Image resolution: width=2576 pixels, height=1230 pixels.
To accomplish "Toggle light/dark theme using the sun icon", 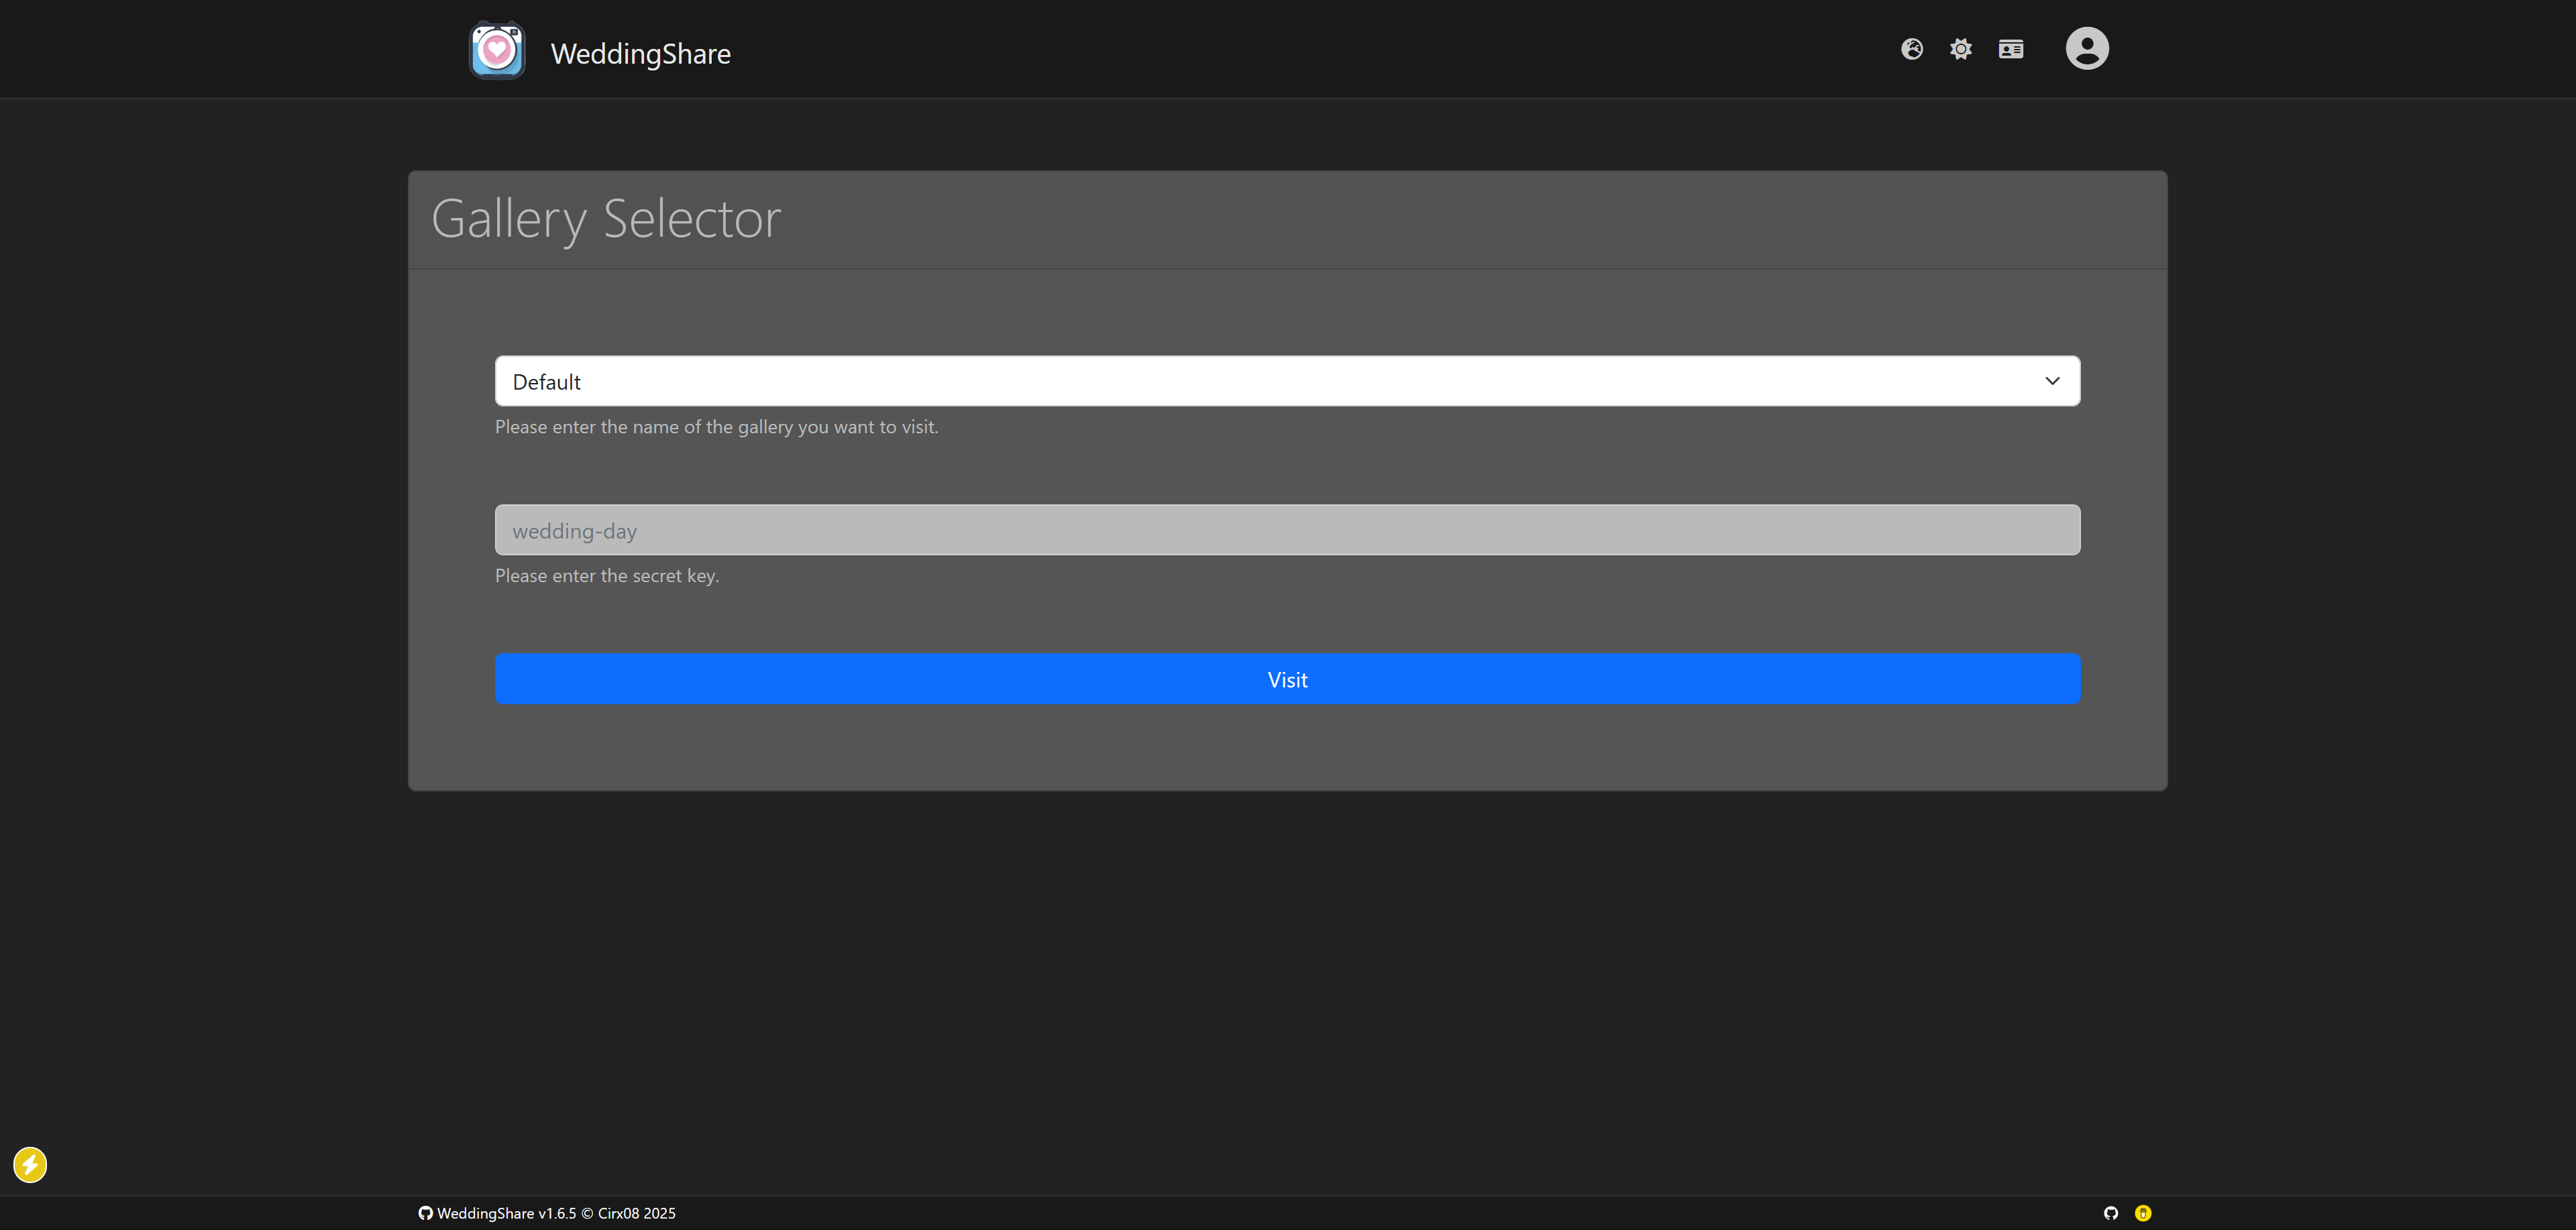I will (x=1960, y=48).
